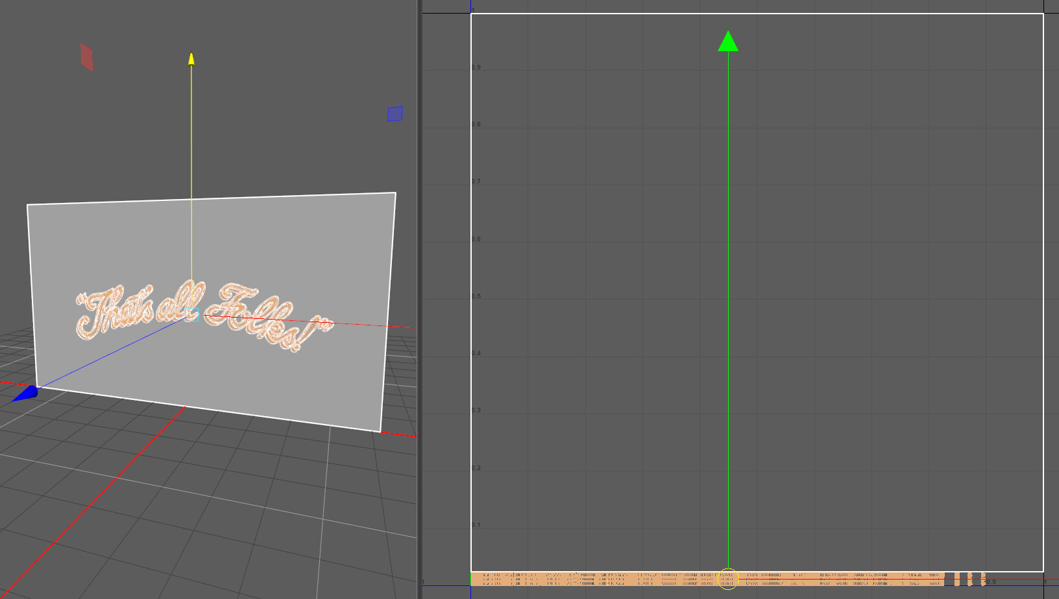Screen dimensions: 1059x599
Task: Select the "That's all Folks!" text mesh
Action: click(x=204, y=316)
